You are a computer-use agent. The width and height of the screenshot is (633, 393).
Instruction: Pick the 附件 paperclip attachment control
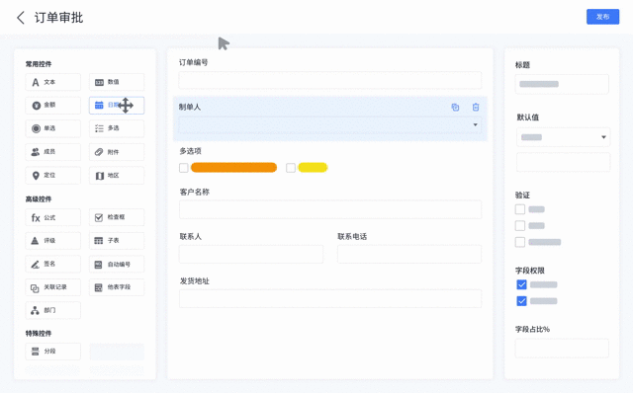117,152
